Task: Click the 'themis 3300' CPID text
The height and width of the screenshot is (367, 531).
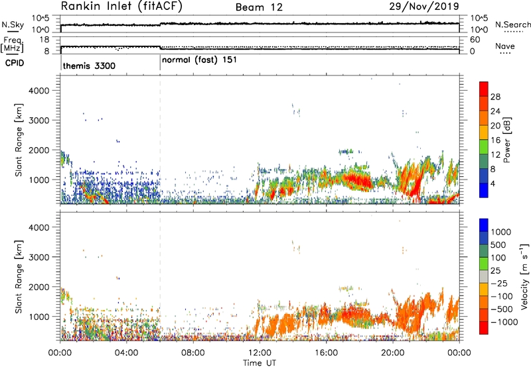Action: [89, 66]
